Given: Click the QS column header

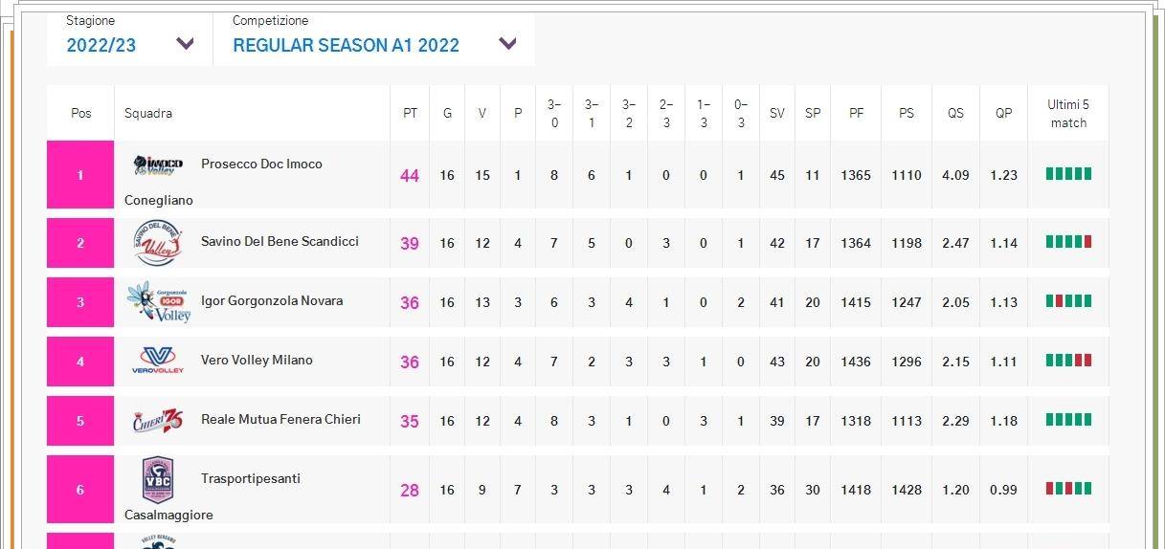Looking at the screenshot, I should [955, 113].
